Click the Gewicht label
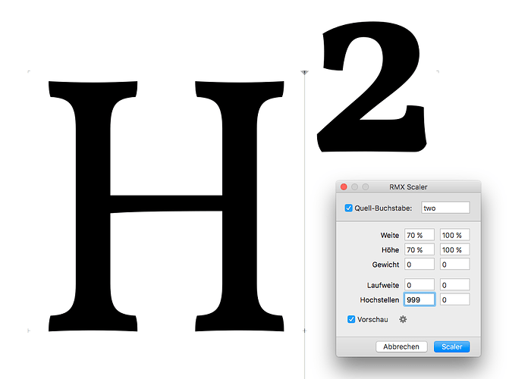This screenshot has height=379, width=509. [385, 265]
